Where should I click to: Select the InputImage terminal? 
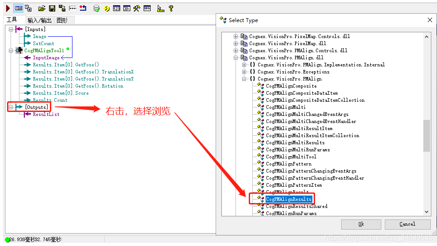click(46, 58)
